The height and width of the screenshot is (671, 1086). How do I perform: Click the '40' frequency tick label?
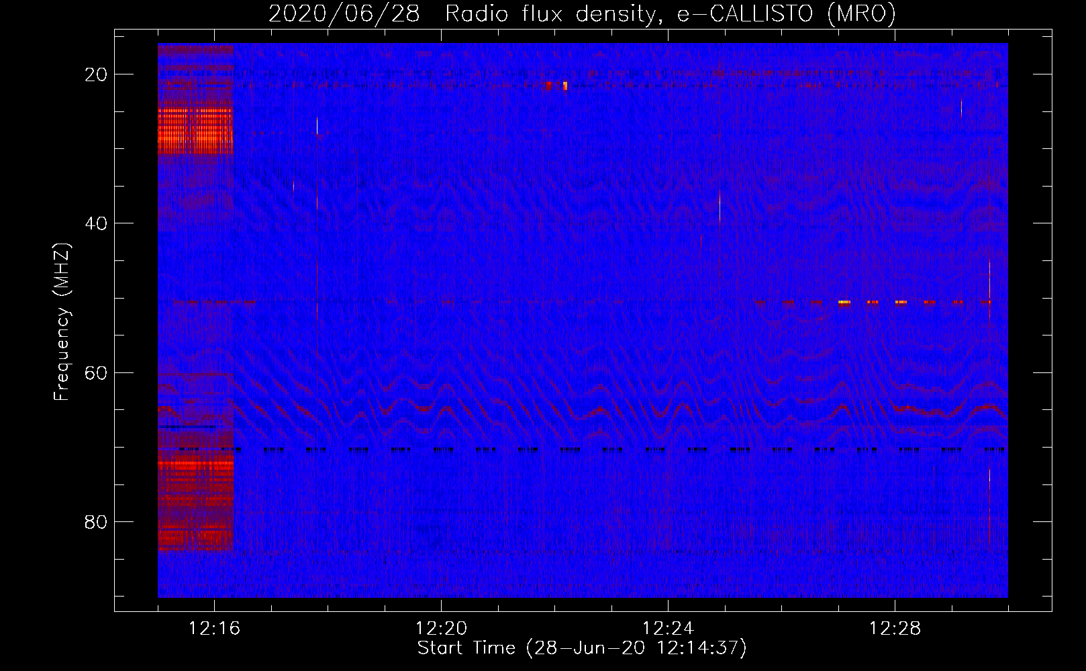[x=96, y=223]
